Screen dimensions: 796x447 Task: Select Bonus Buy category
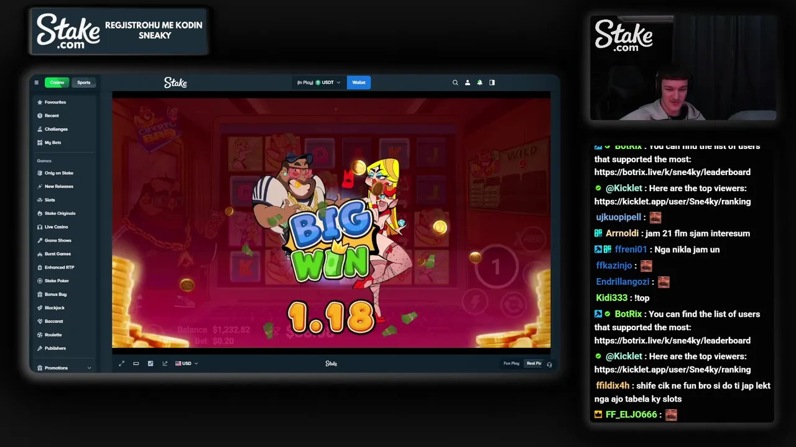(x=55, y=294)
